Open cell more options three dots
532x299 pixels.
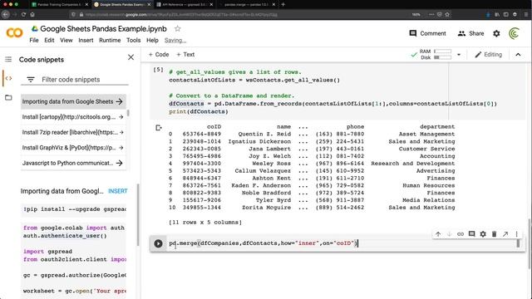(516, 234)
